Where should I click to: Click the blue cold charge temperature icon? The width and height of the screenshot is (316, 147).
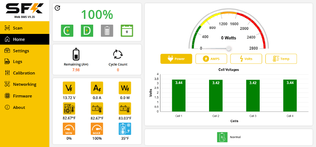click(125, 129)
